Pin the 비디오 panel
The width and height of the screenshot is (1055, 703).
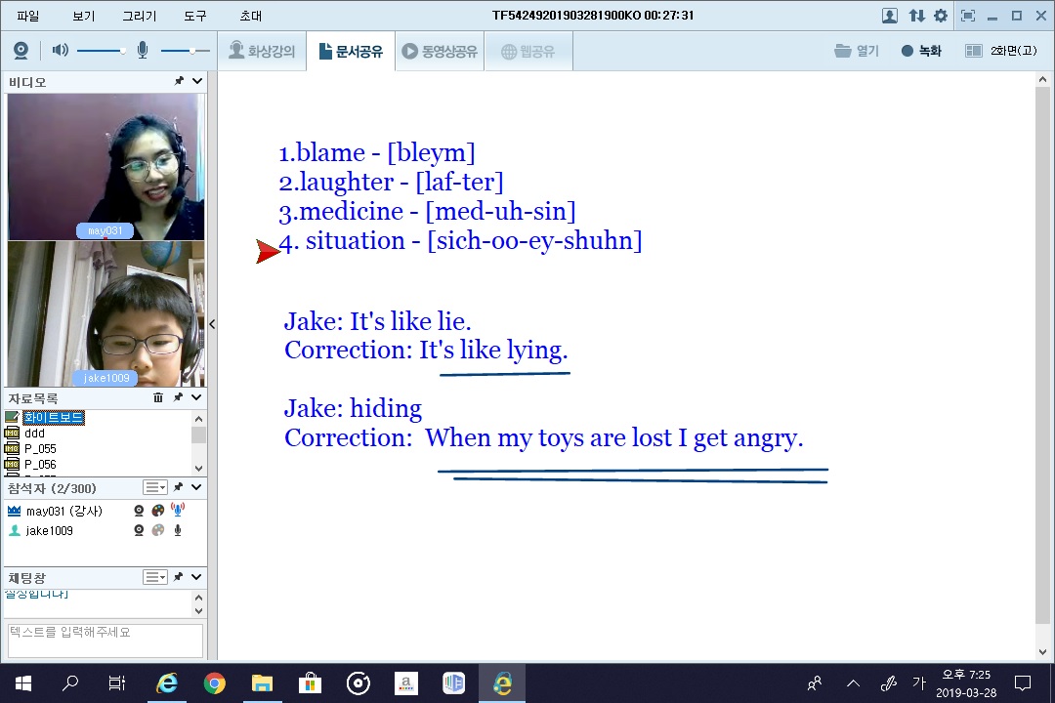pyautogui.click(x=179, y=82)
